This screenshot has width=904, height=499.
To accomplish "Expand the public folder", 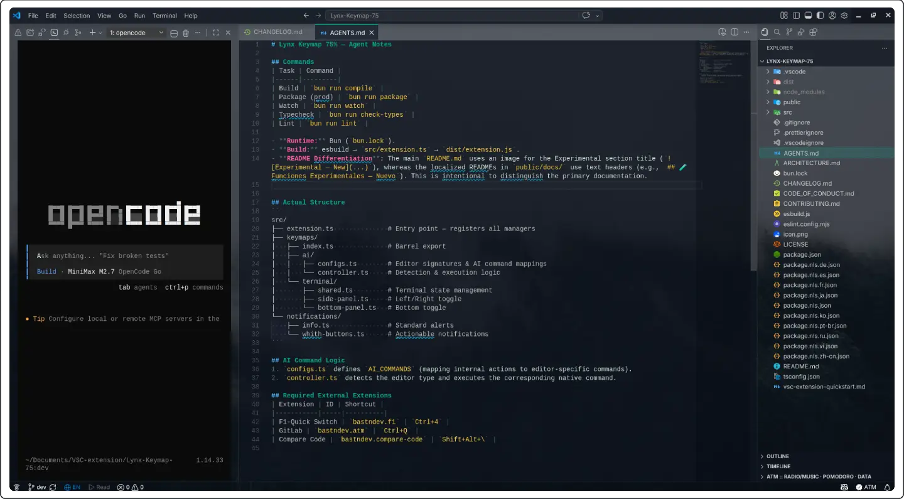I will (826, 102).
